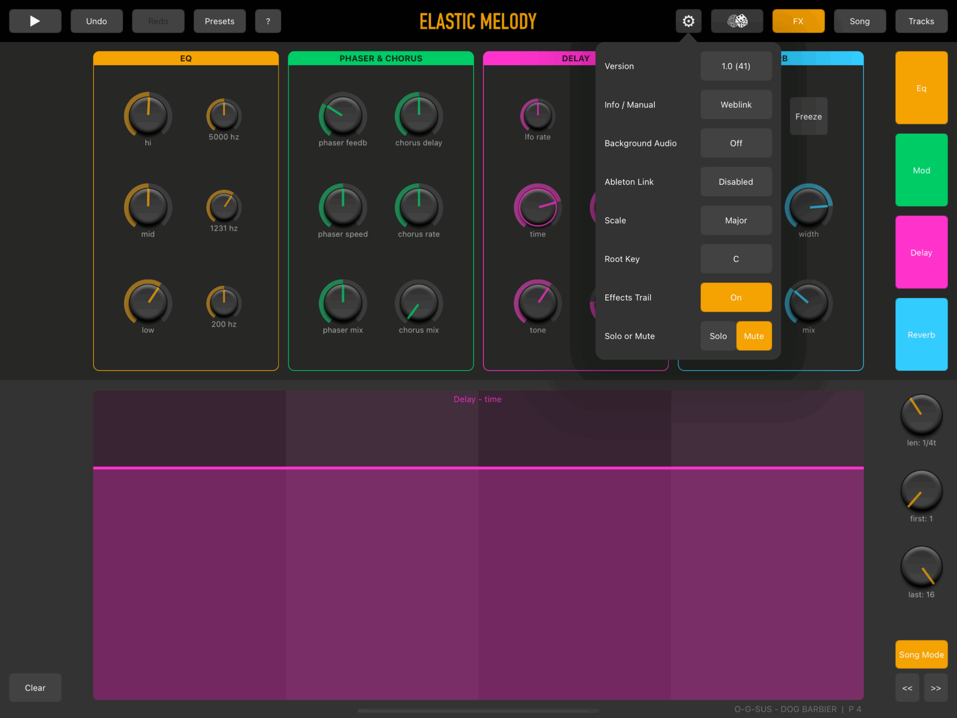Toggle Effects Trail On button
The image size is (957, 718).
736,297
